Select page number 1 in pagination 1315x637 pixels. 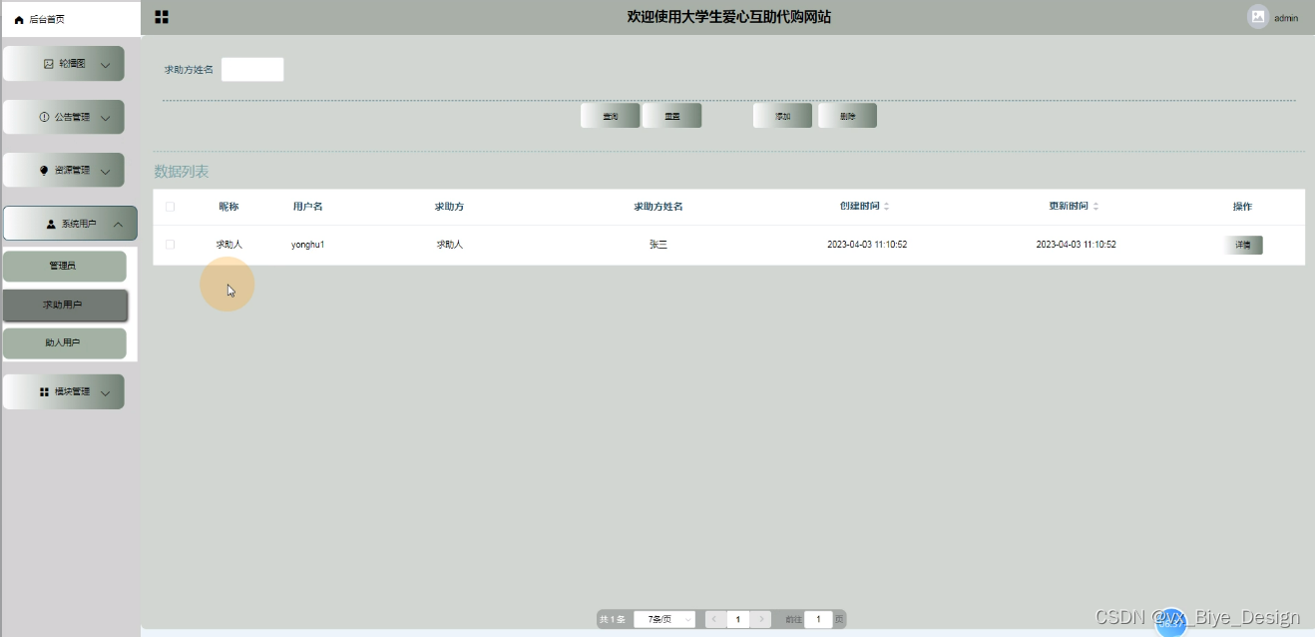738,619
